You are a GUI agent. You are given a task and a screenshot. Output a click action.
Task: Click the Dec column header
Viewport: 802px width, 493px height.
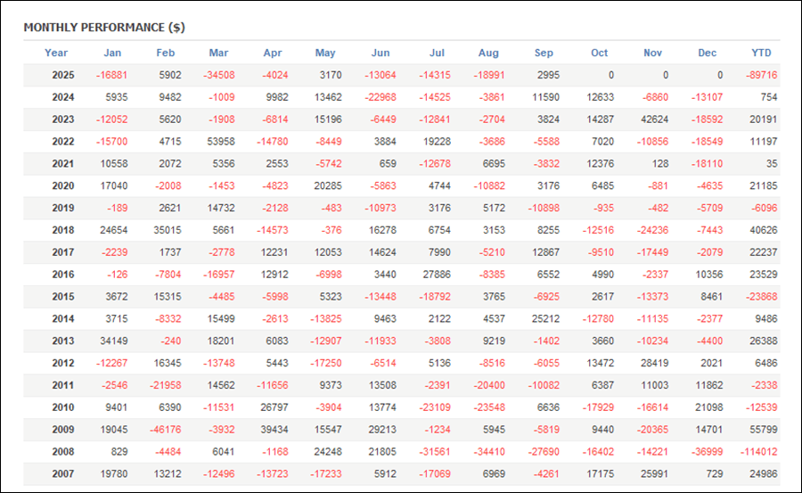pos(707,53)
